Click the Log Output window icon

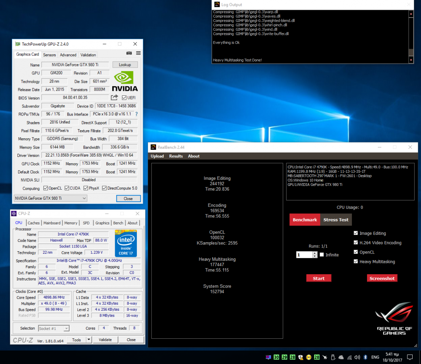point(217,5)
